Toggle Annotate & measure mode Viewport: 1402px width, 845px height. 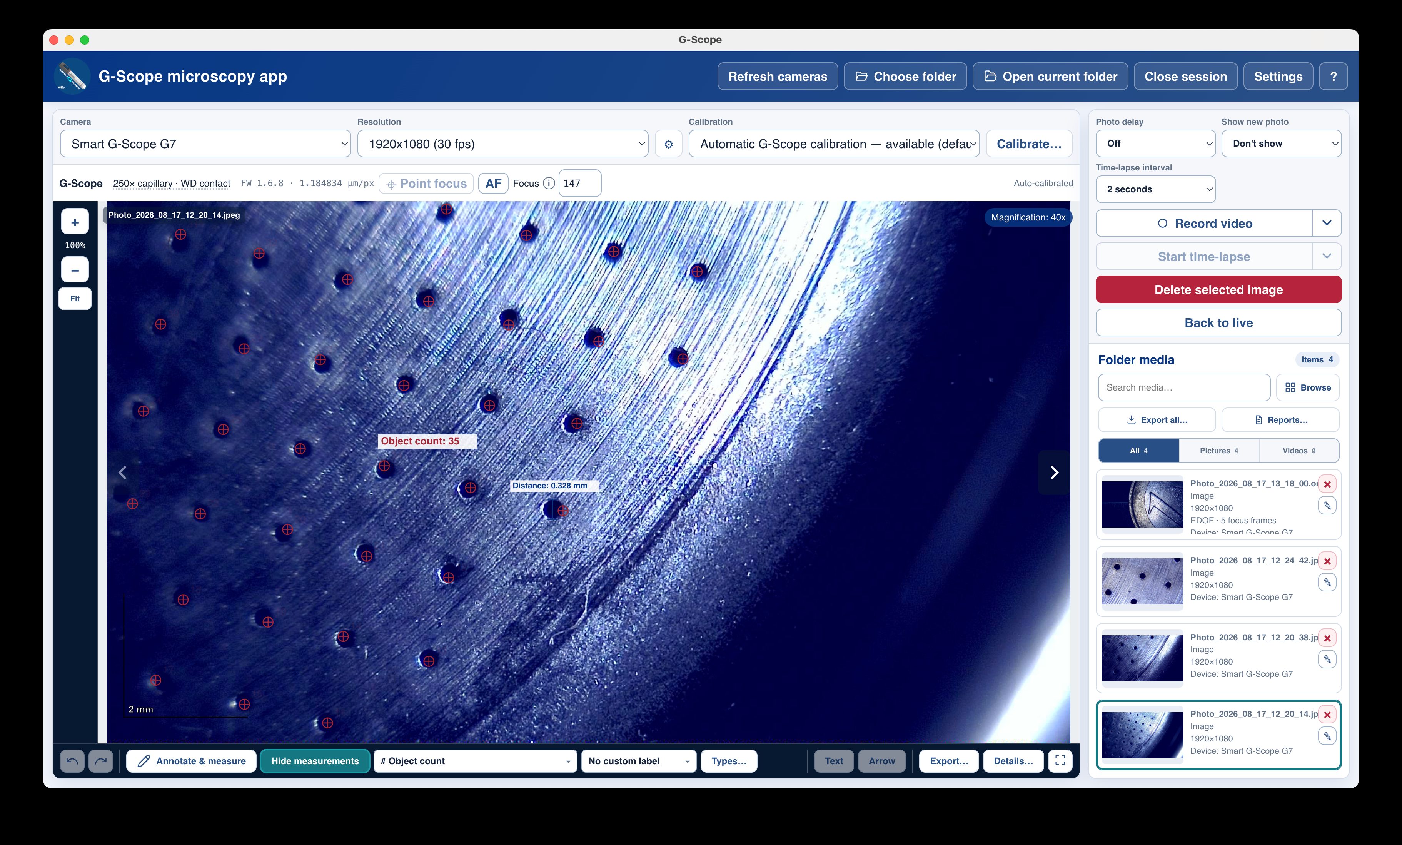pos(192,761)
